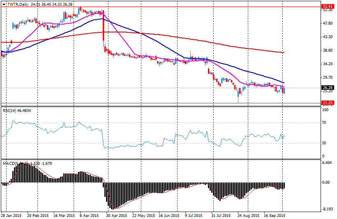Select the 8 Apr 2015 date label

(89, 215)
